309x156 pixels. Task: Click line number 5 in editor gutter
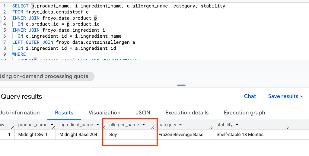coord(5,30)
